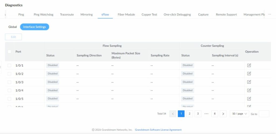
Task: Go to page 1
Action: (181, 114)
